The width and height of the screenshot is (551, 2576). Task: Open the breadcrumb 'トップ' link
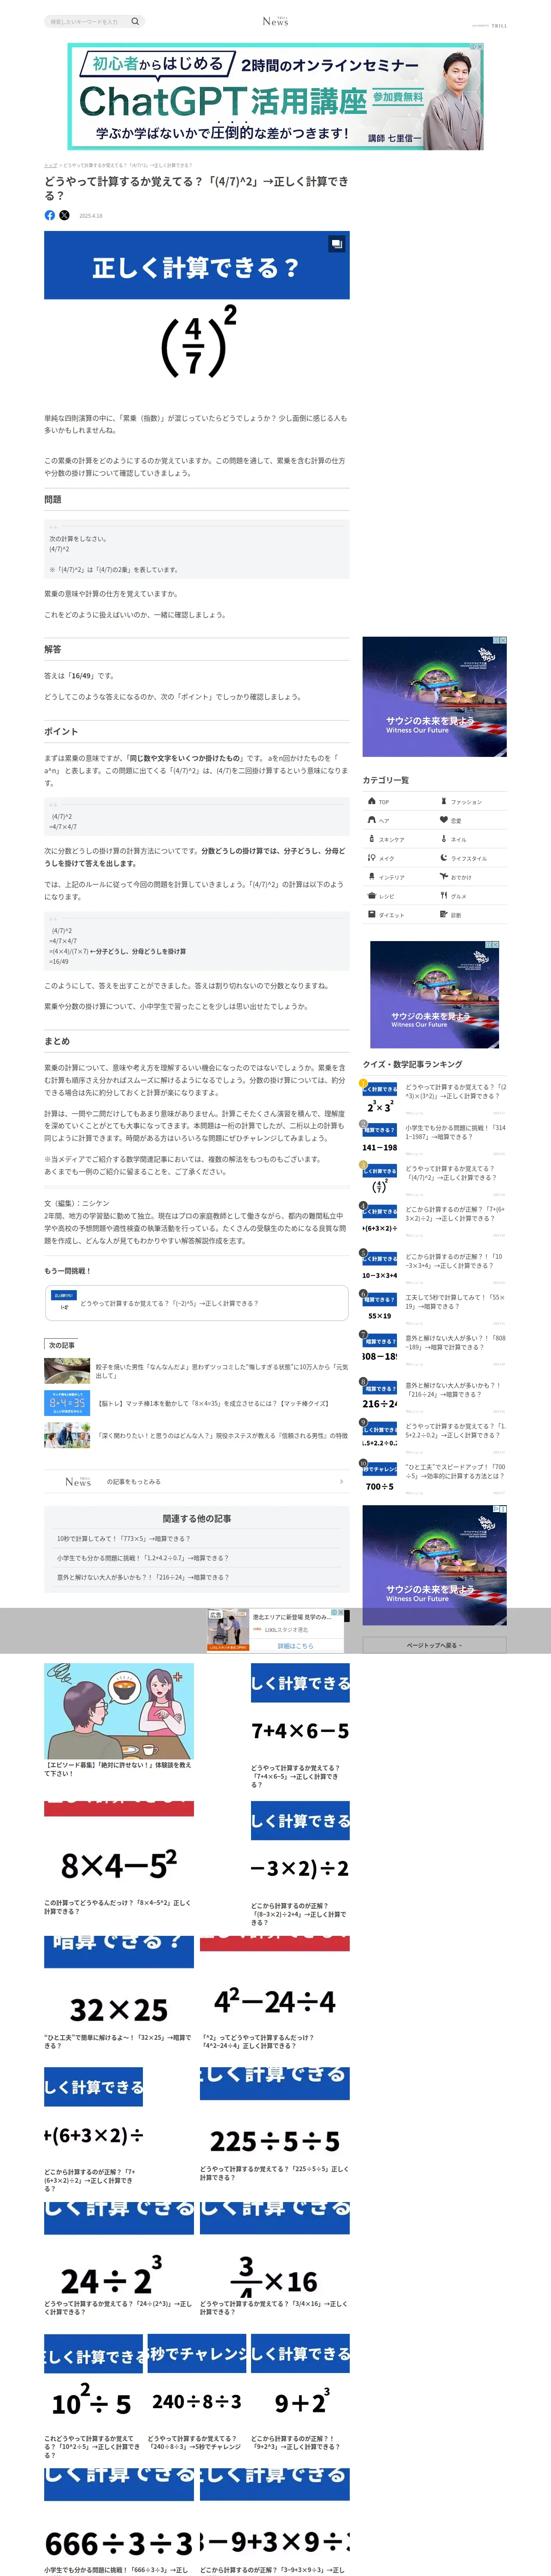click(x=50, y=165)
